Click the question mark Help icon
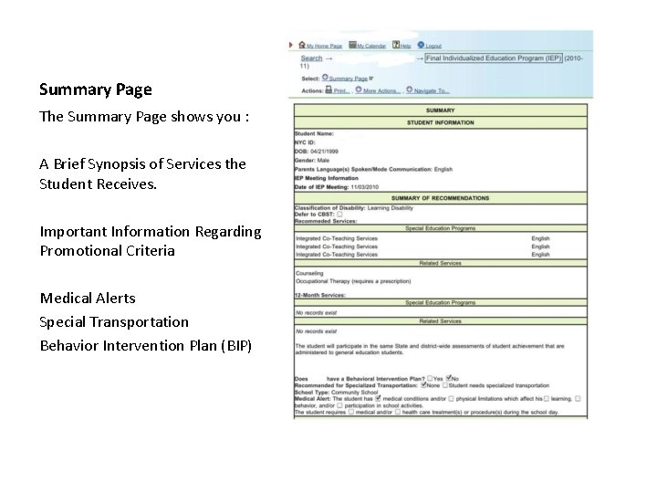 (396, 45)
